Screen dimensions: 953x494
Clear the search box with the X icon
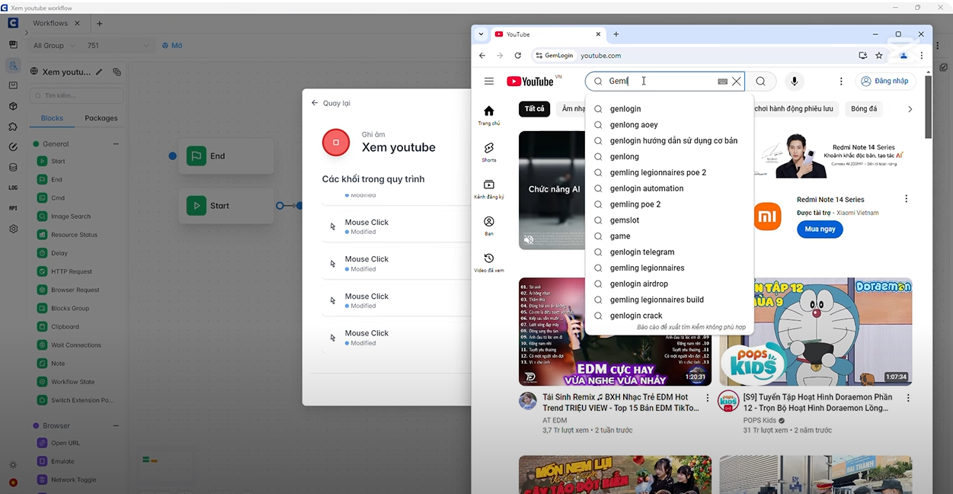(x=736, y=81)
